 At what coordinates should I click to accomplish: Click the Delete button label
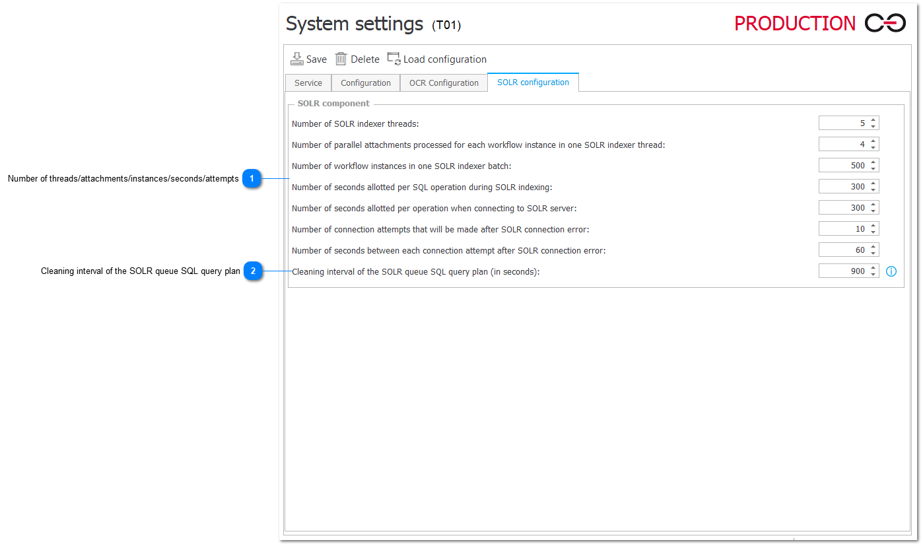pyautogui.click(x=365, y=59)
